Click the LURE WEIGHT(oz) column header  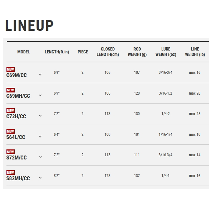point(166,52)
